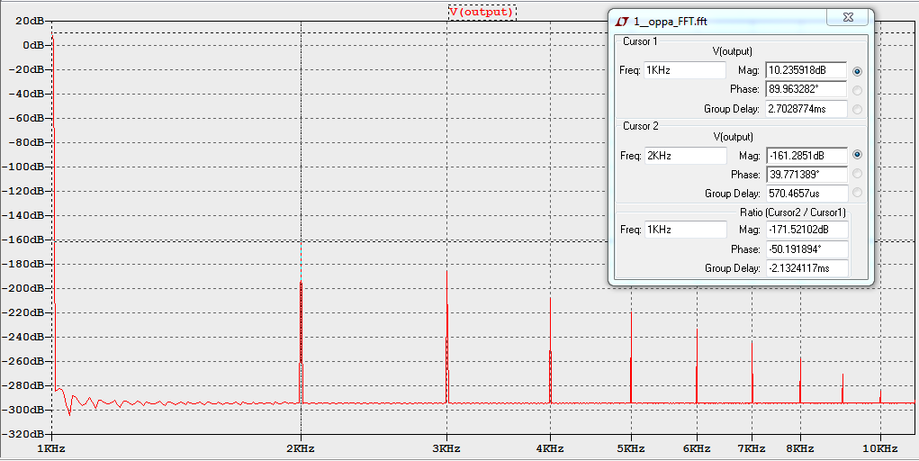Viewport: 919px width, 461px height.
Task: Click Ratio Mag field showing -171.52102dB
Action: pos(807,230)
